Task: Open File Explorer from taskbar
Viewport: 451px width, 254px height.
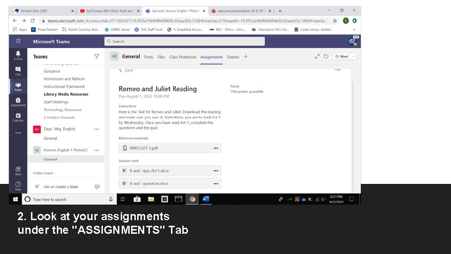Action: coord(151,199)
